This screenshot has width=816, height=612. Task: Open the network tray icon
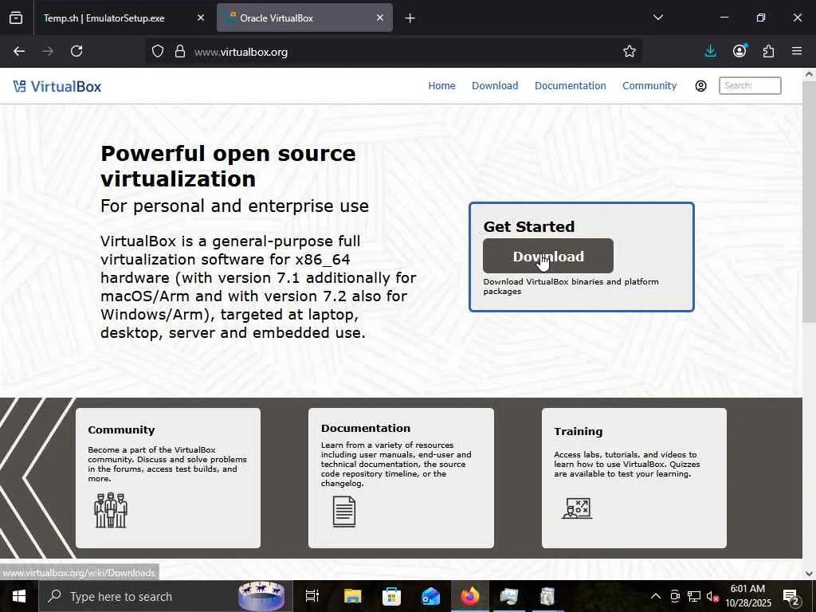pyautogui.click(x=694, y=596)
